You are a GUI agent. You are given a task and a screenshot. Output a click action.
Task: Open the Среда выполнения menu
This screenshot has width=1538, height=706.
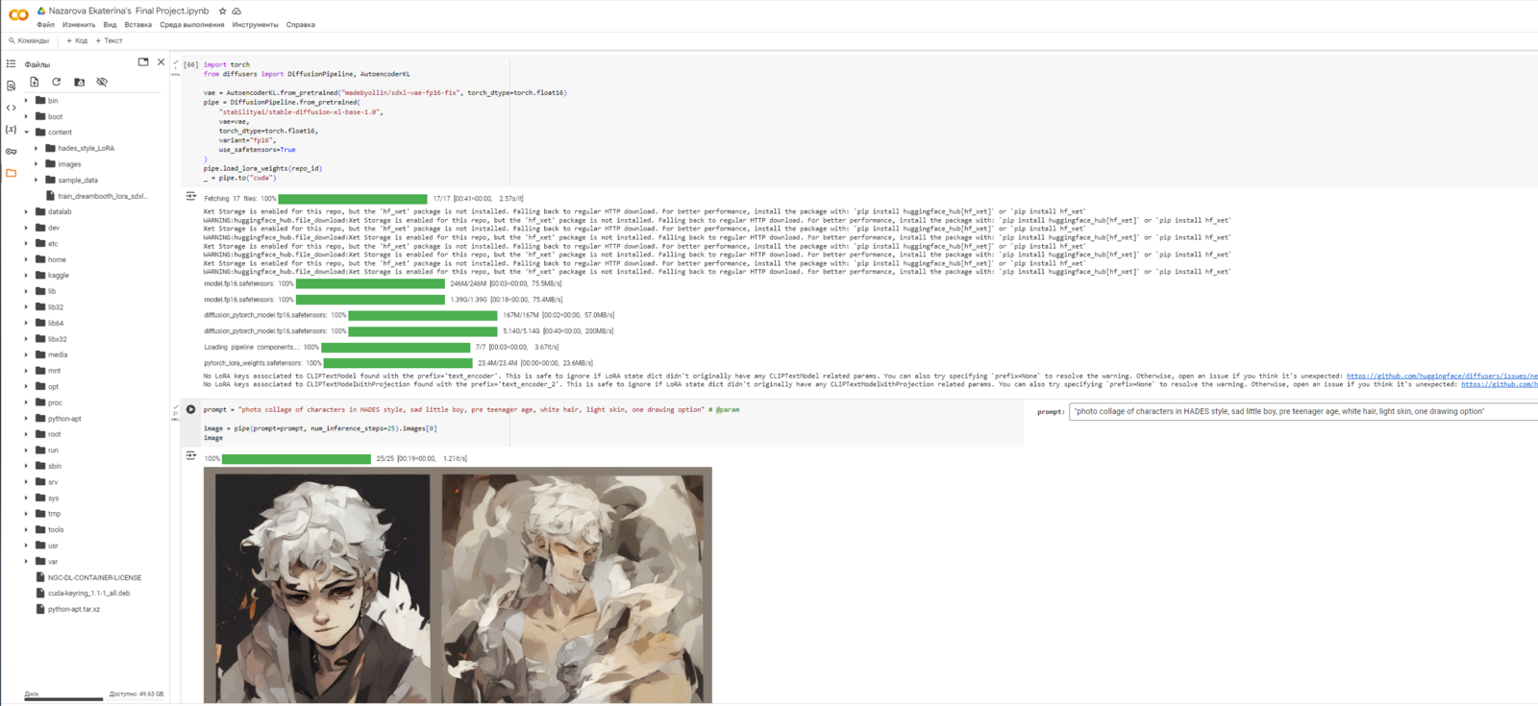192,25
